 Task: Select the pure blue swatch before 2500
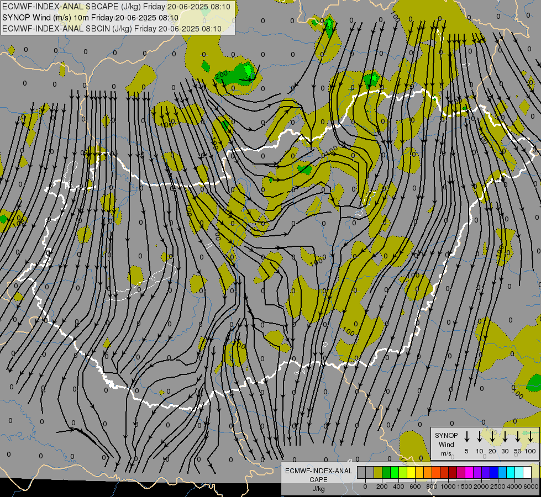tap(494, 472)
